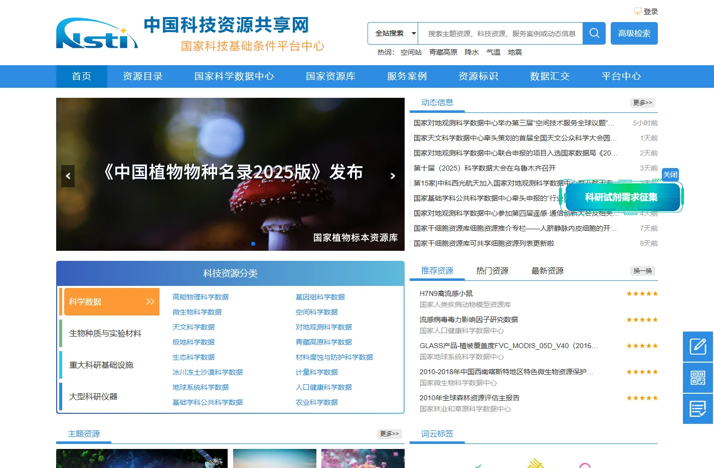Open 高能物理科学数据 link
The image size is (714, 468).
pyautogui.click(x=201, y=297)
